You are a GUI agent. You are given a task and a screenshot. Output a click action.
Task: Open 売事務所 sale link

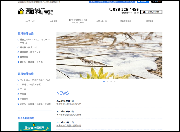pyautogui.click(x=24, y=99)
